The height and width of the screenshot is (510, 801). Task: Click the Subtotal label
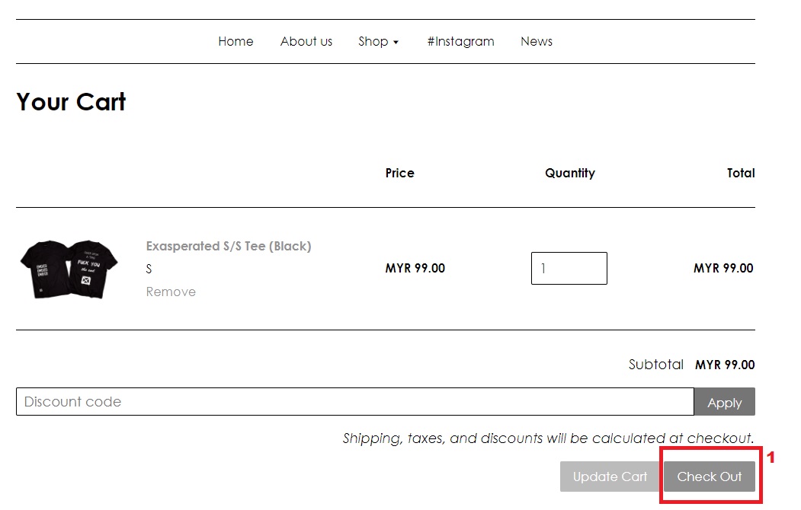coord(656,365)
